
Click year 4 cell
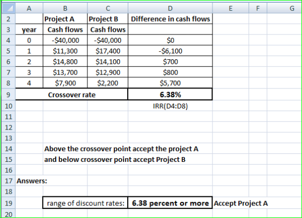pyautogui.click(x=29, y=83)
